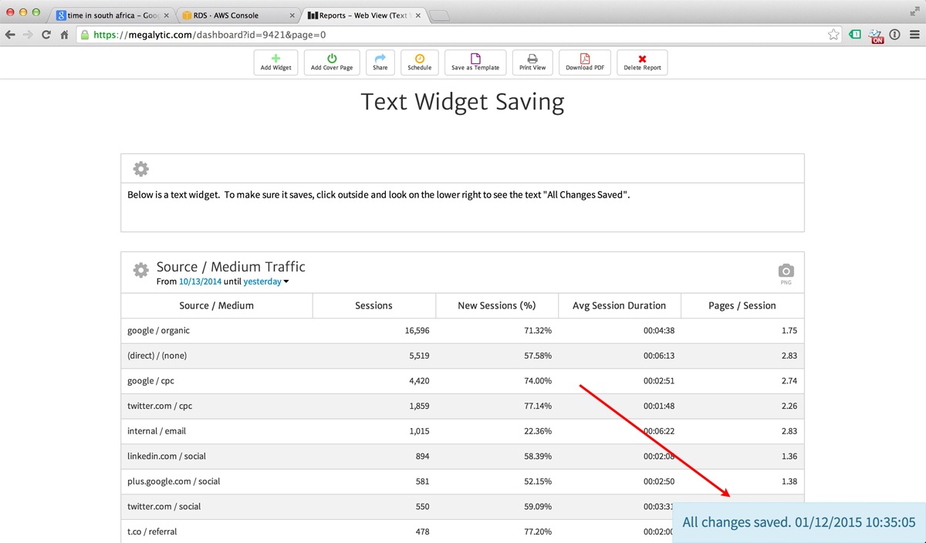
Task: Export table as PNG camera icon
Action: [x=786, y=271]
